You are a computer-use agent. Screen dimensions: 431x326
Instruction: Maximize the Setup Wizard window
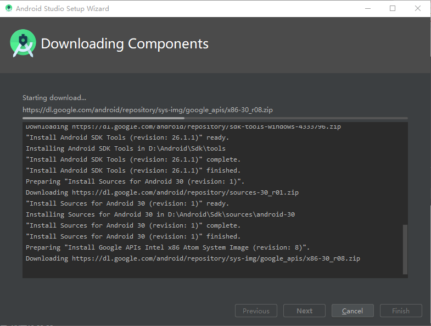tap(393, 9)
